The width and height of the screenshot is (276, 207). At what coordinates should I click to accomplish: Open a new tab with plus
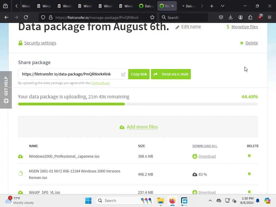pos(212,6)
